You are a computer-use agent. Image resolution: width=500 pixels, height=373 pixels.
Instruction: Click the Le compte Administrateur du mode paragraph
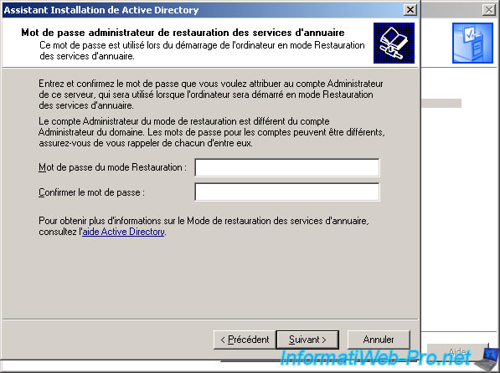point(211,132)
